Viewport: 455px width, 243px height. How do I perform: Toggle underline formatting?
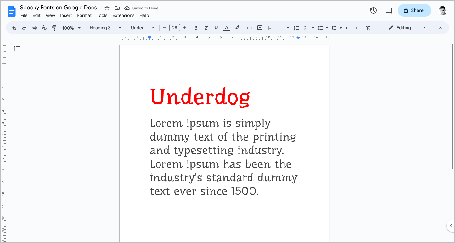tap(216, 28)
